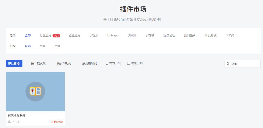Enable the 官方开发 checkbox
This screenshot has height=128, width=263.
coord(107,63)
